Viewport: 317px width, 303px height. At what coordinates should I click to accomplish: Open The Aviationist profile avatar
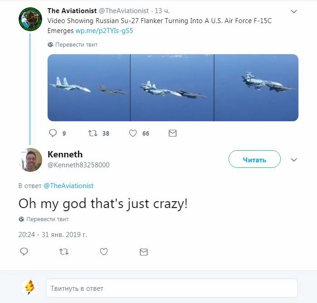coord(30,19)
